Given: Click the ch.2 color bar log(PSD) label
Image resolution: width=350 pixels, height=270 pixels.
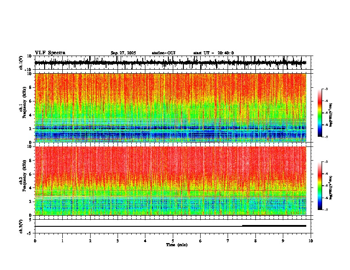Looking at the screenshot, I should point(331,187).
